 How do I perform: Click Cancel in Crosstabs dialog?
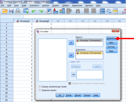[87, 95]
